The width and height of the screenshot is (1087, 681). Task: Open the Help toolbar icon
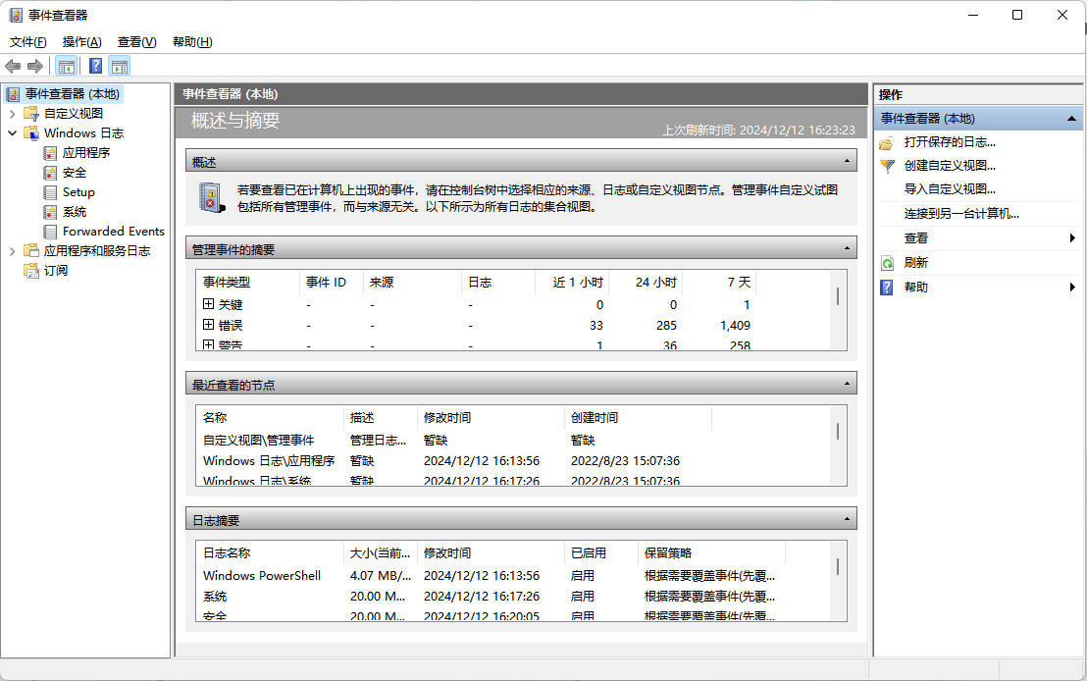[96, 67]
